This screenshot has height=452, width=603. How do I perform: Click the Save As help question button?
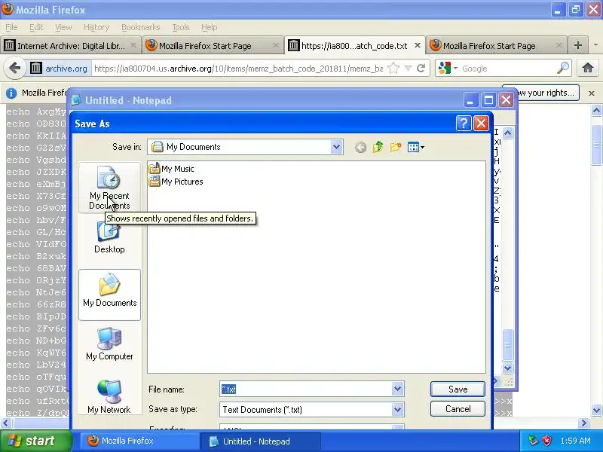(464, 124)
